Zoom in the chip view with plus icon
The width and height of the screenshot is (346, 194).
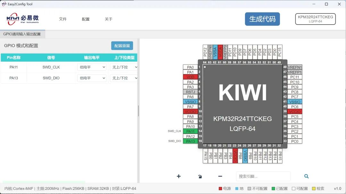pos(178,176)
